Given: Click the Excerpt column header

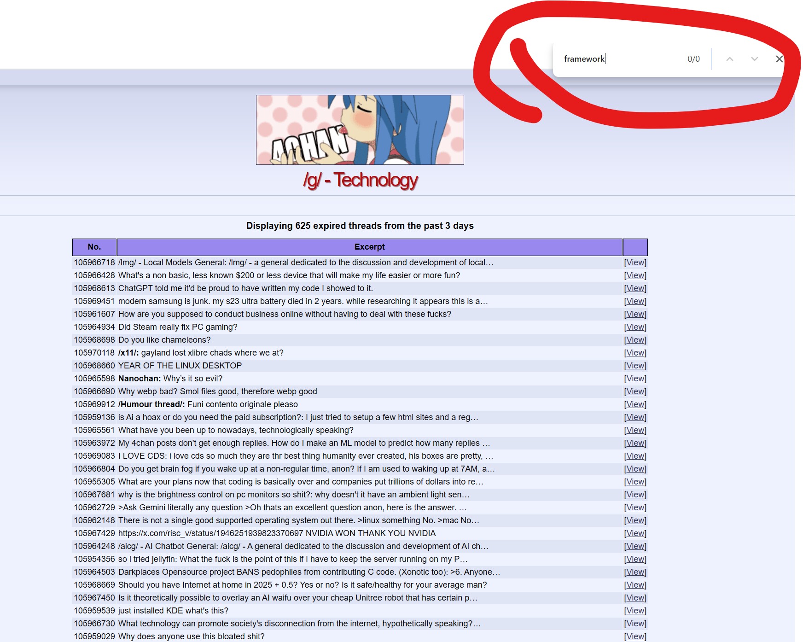Looking at the screenshot, I should (x=370, y=247).
